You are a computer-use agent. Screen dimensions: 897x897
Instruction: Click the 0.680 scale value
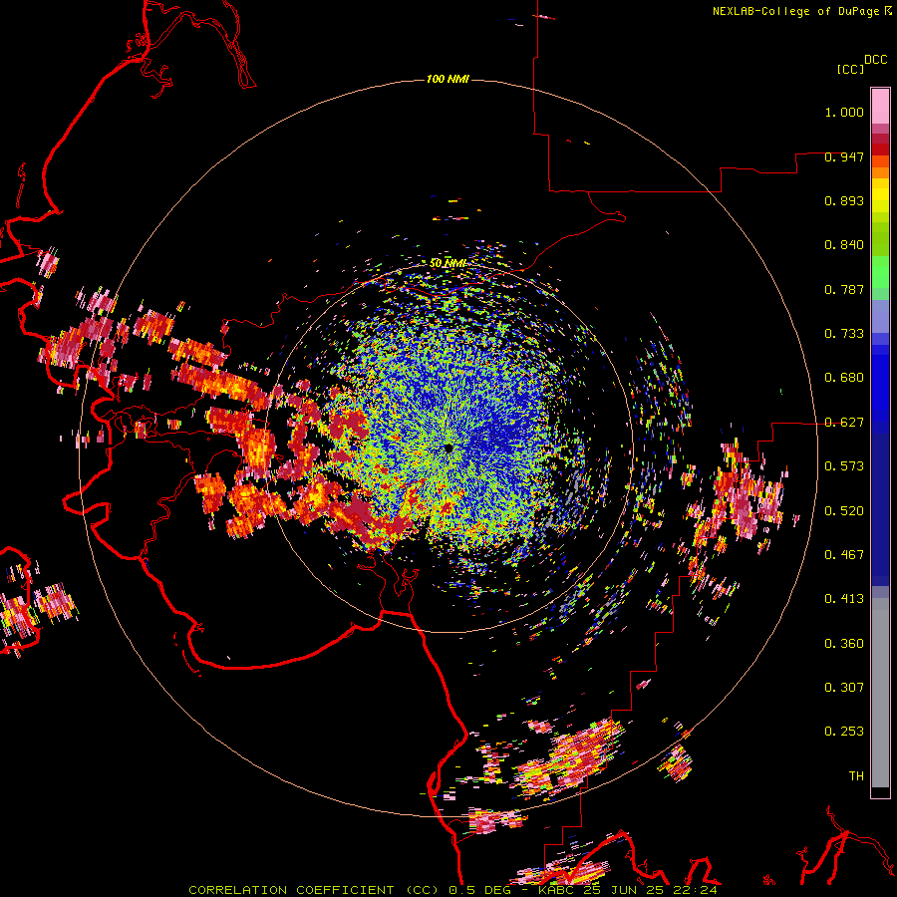(x=844, y=378)
